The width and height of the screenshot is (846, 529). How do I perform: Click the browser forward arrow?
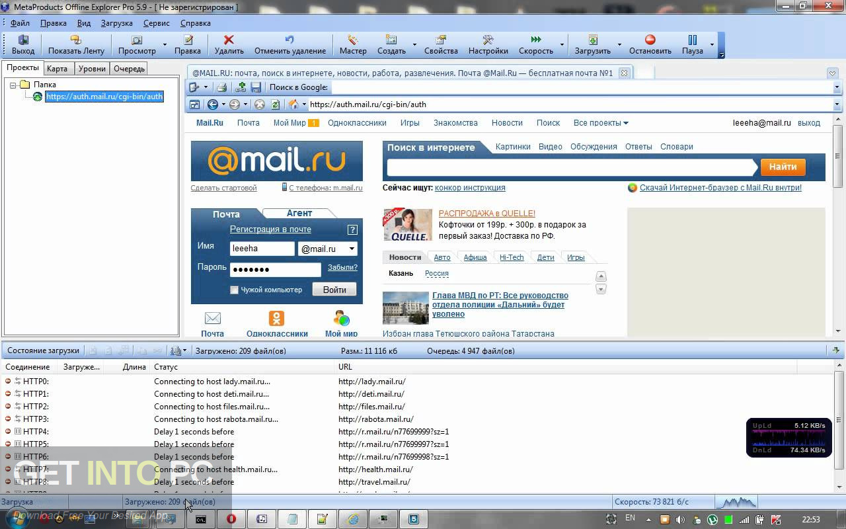coord(235,104)
